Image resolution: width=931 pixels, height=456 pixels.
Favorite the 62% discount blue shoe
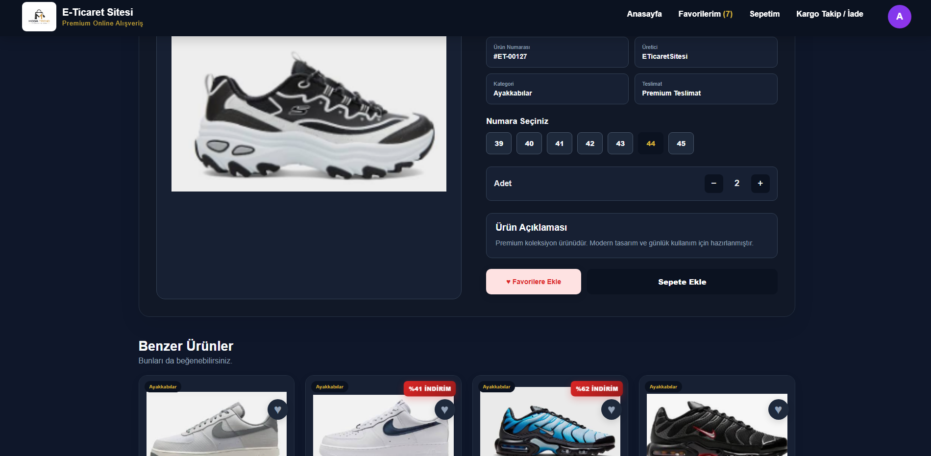pyautogui.click(x=611, y=409)
